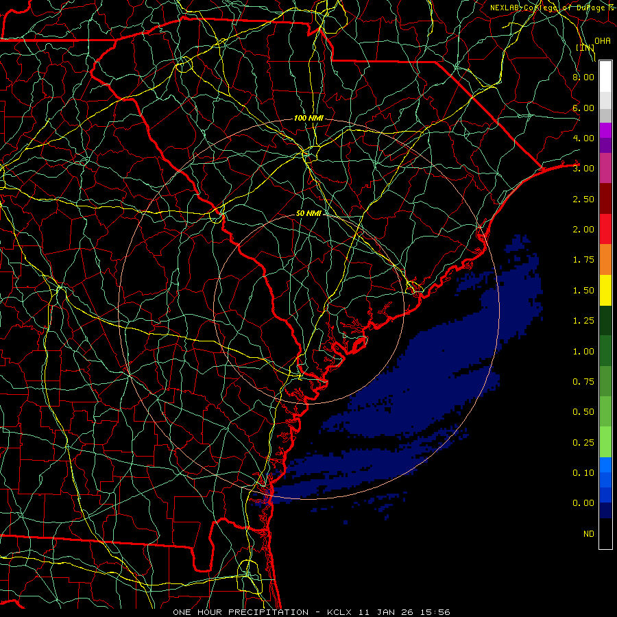This screenshot has height=617, width=617.
Task: Click the 1.25 legend value
Action: 583,321
